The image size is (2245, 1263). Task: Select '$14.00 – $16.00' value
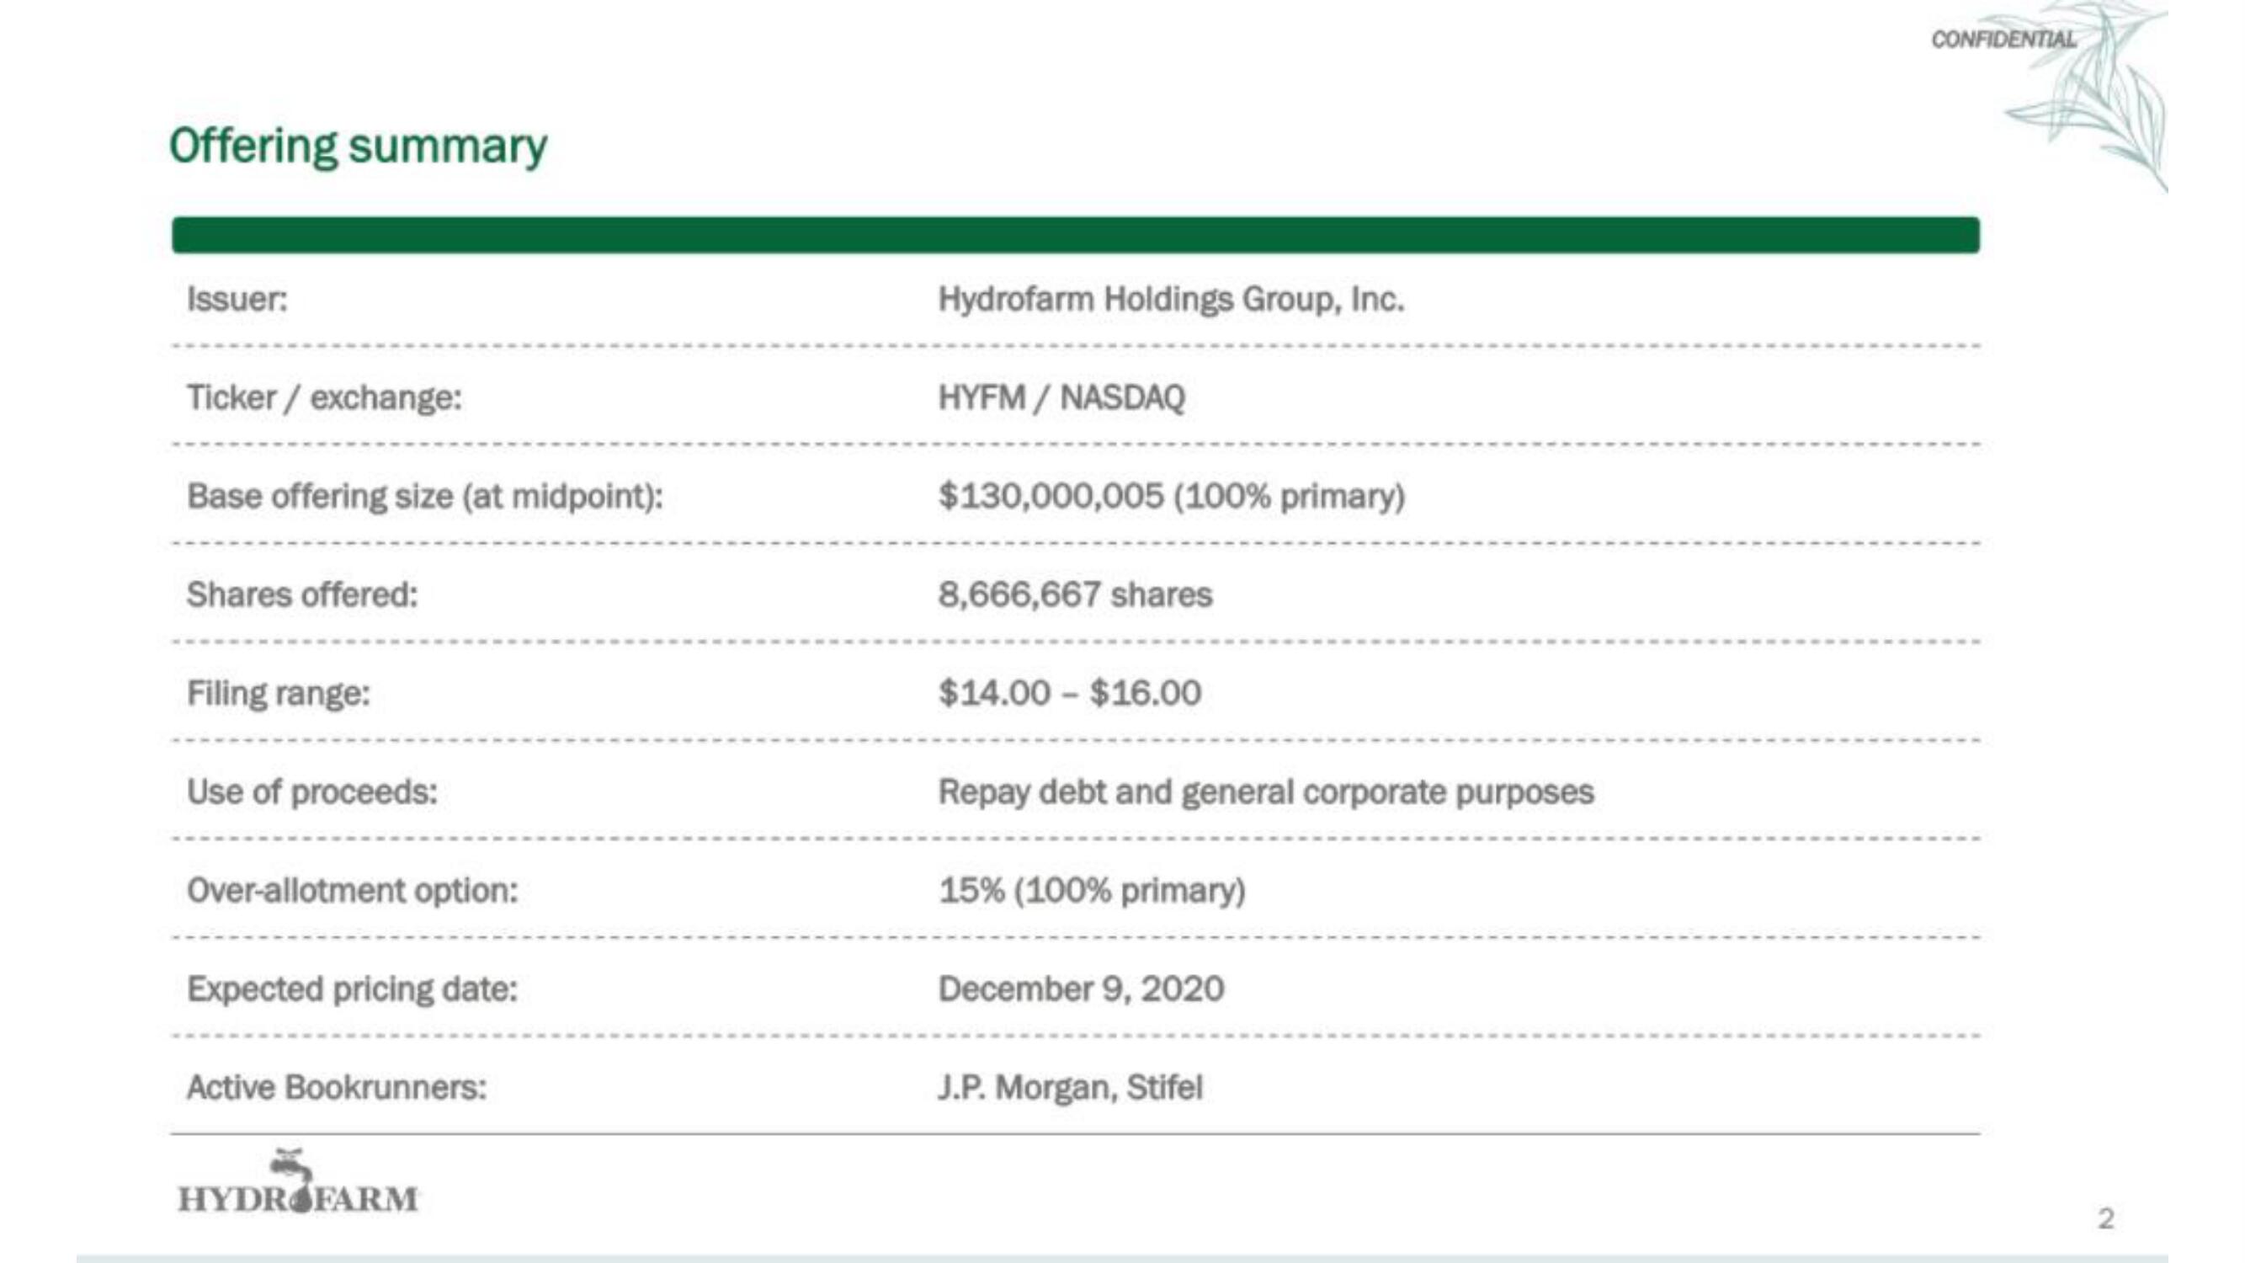click(1069, 694)
